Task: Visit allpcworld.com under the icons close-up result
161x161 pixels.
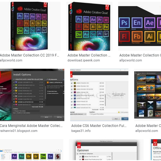Action: [131, 60]
